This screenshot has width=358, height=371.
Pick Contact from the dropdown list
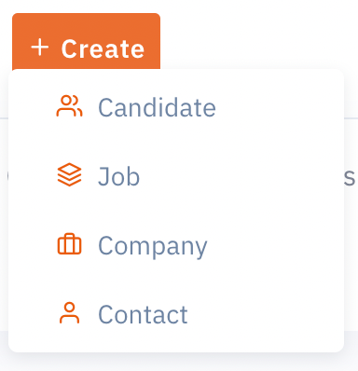coord(176,314)
